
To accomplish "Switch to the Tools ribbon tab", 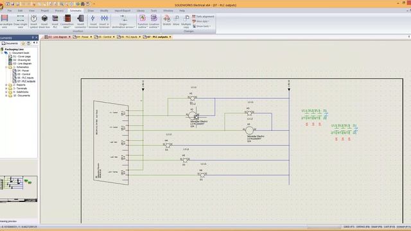I will point(153,11).
